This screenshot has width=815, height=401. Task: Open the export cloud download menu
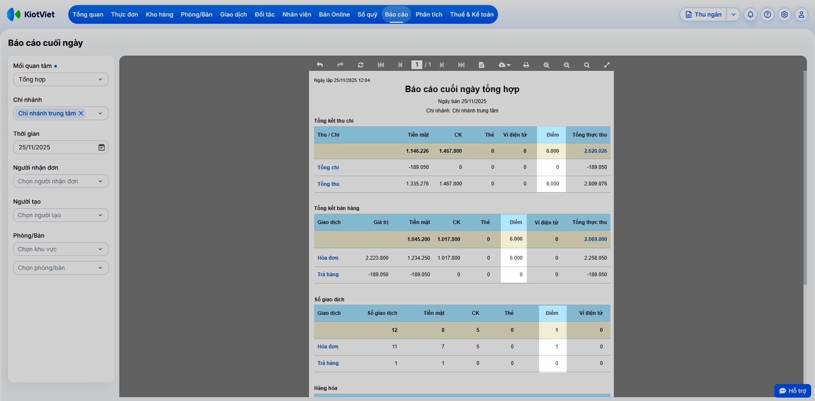click(504, 65)
